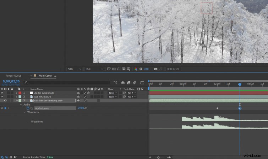Toggle quality switch of DJI_0478.MOV layer
Image resolution: width=268 pixels, height=159 pixels.
point(85,96)
